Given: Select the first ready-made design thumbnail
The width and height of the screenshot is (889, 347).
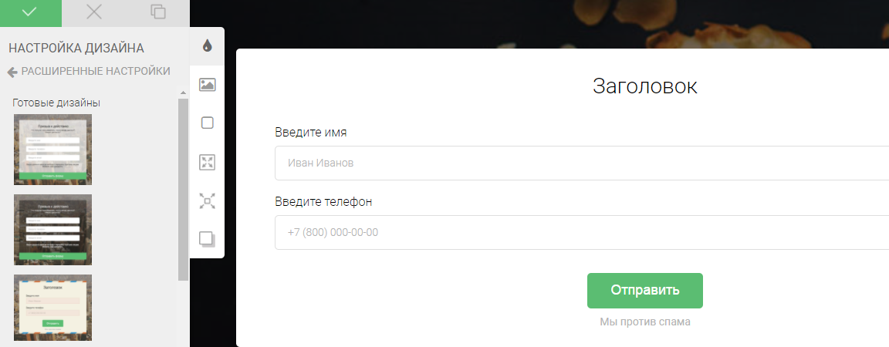Looking at the screenshot, I should pyautogui.click(x=52, y=150).
